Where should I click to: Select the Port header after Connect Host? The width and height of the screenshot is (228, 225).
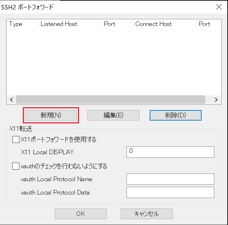pyautogui.click(x=209, y=24)
